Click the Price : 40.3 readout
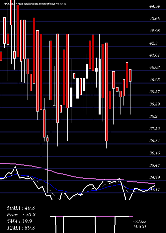 click(x=21, y=215)
